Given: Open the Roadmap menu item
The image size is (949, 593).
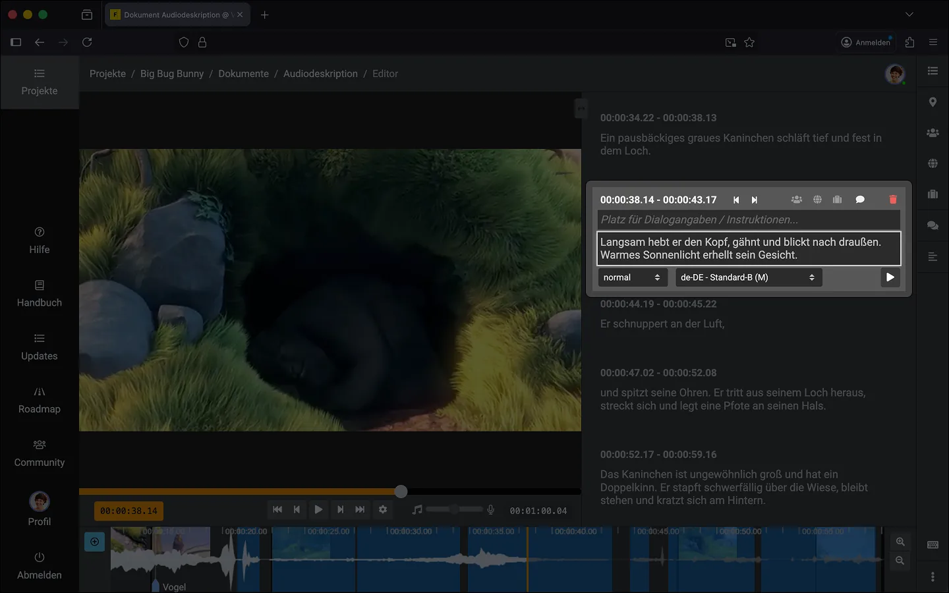Looking at the screenshot, I should click(40, 400).
